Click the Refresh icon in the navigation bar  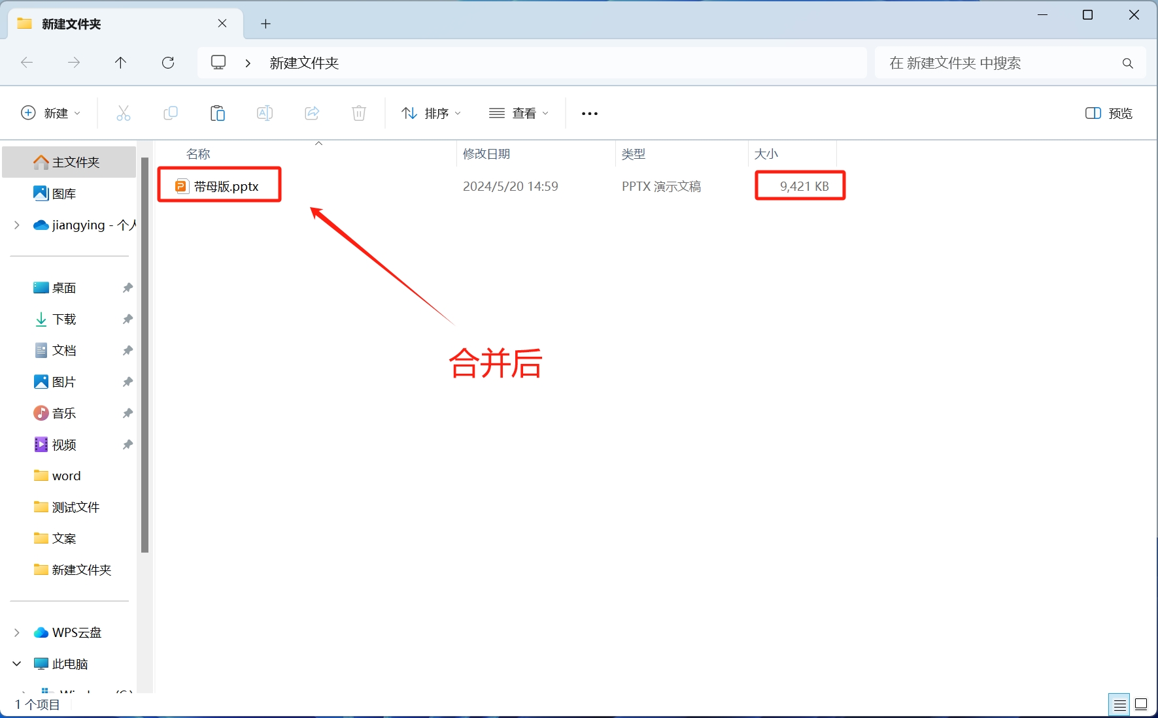168,63
